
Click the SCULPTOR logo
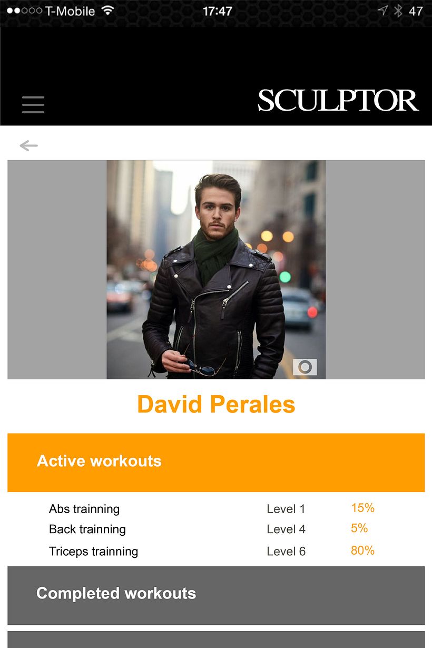(x=338, y=101)
